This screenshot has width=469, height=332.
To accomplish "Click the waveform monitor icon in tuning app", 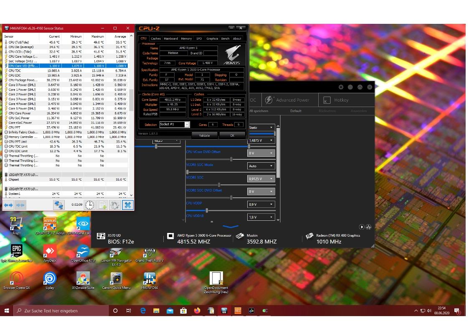I will tap(368, 227).
